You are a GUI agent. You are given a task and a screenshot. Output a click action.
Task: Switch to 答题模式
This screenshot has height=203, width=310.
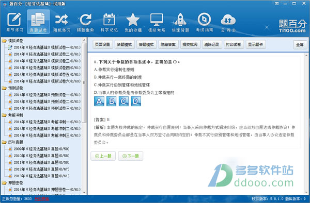pos(146,44)
